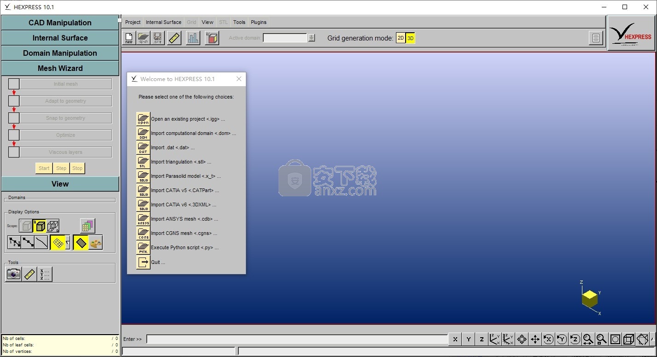657x357 pixels.
Task: Click the open project folder toolbar icon
Action: (143, 38)
